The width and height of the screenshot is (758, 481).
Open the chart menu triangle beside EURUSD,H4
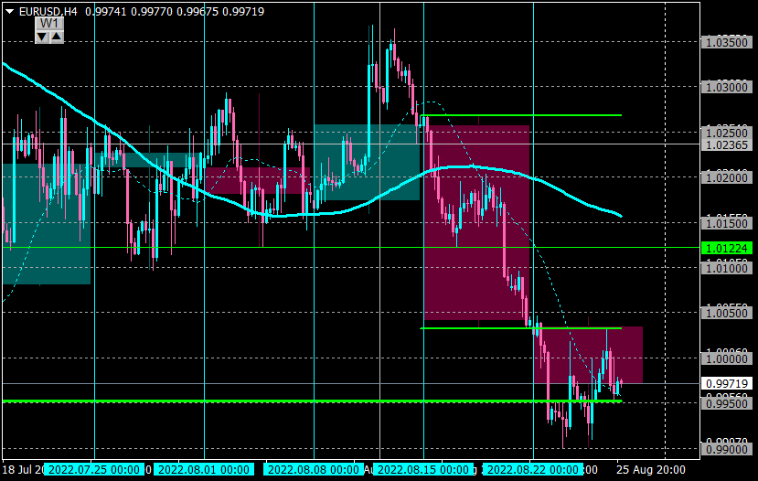click(x=10, y=12)
